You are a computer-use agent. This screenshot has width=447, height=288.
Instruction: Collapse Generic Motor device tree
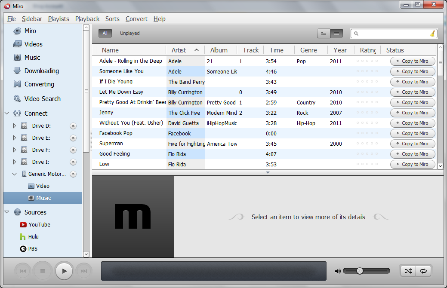coord(14,174)
